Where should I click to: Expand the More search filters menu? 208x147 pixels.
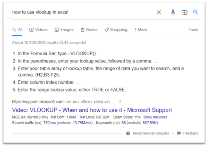(141, 30)
